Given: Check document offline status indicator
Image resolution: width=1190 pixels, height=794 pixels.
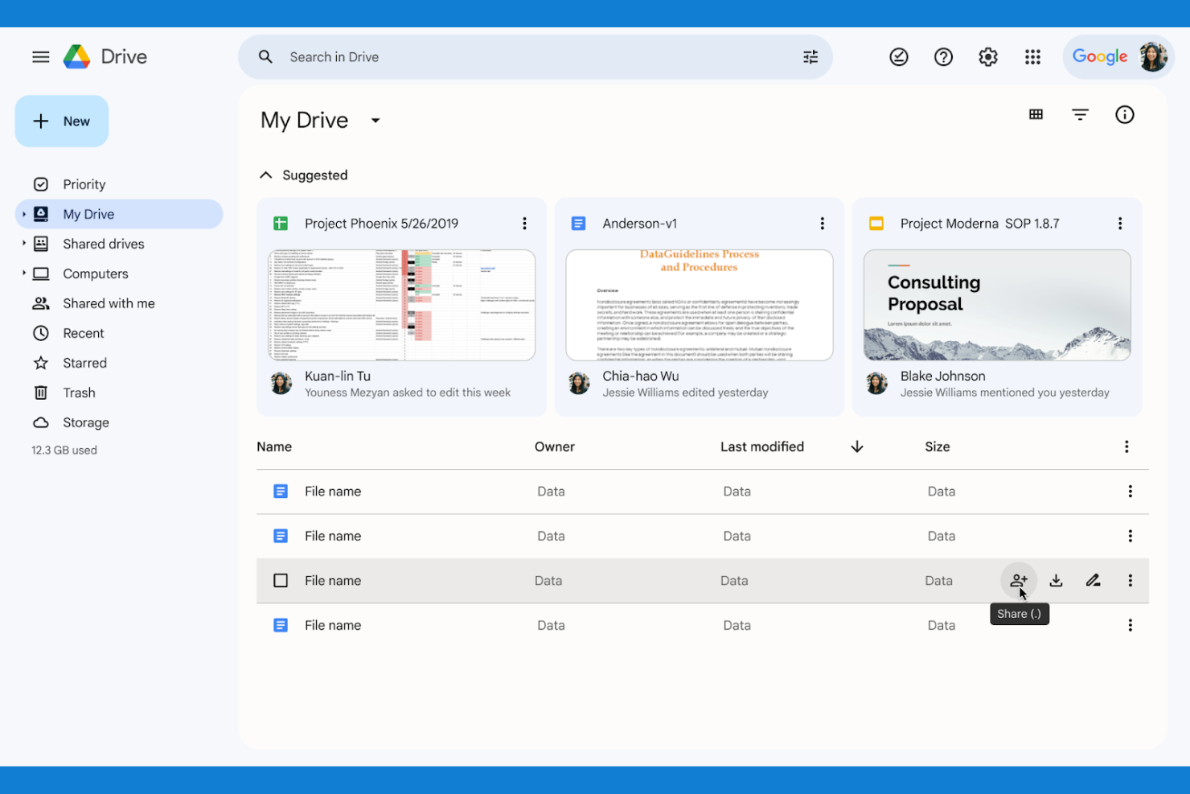Looking at the screenshot, I should [x=898, y=56].
